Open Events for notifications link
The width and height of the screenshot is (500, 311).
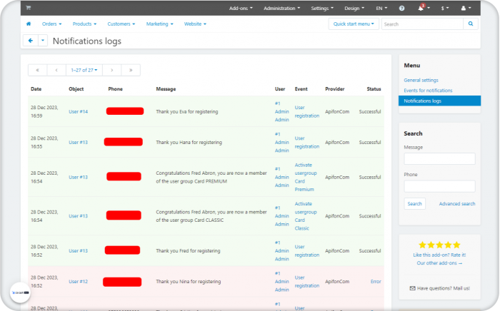[x=428, y=91]
